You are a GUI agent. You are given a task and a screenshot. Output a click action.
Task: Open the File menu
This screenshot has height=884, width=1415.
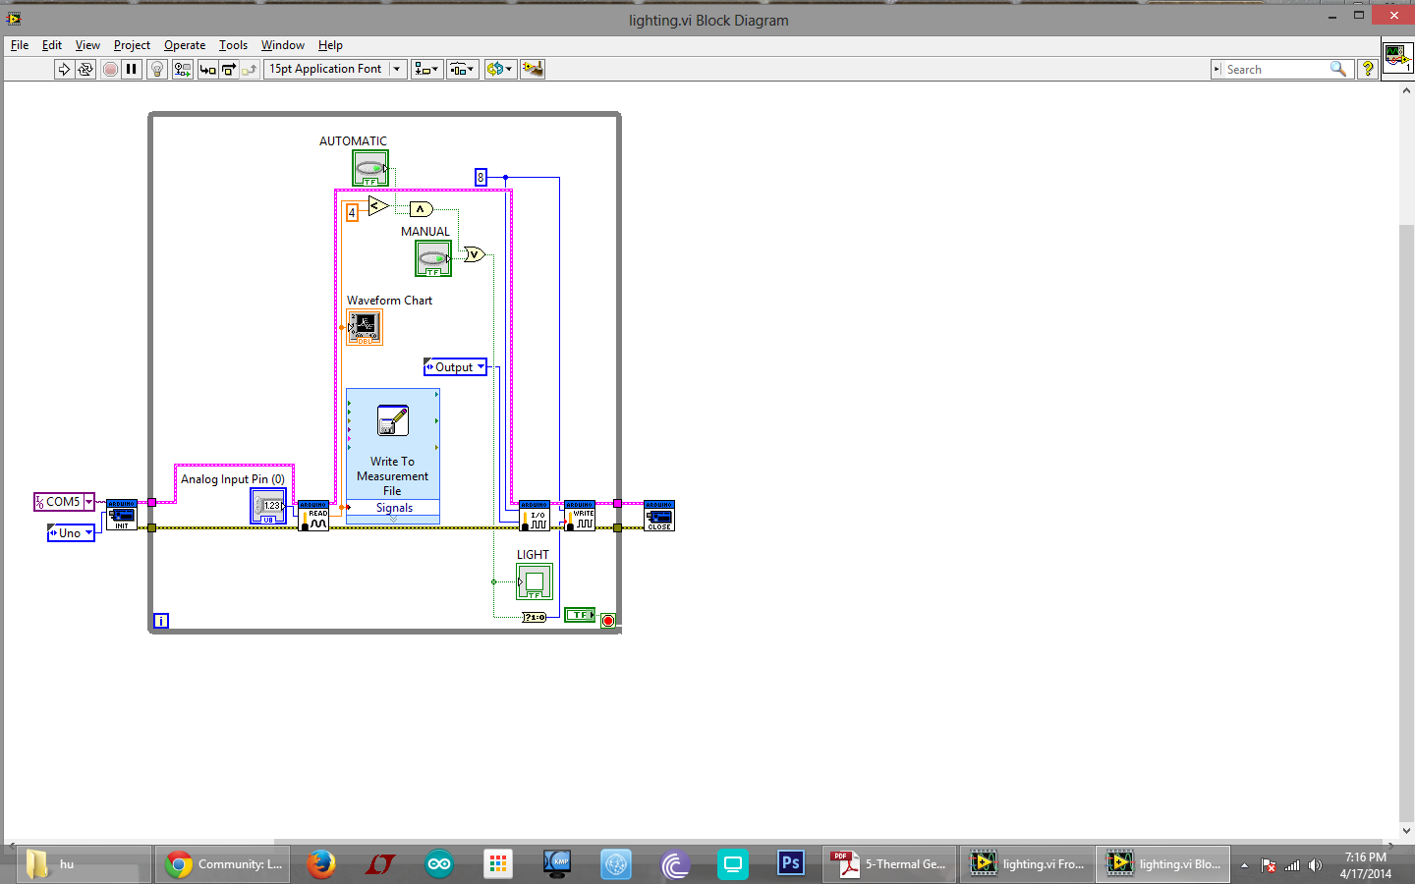(20, 45)
